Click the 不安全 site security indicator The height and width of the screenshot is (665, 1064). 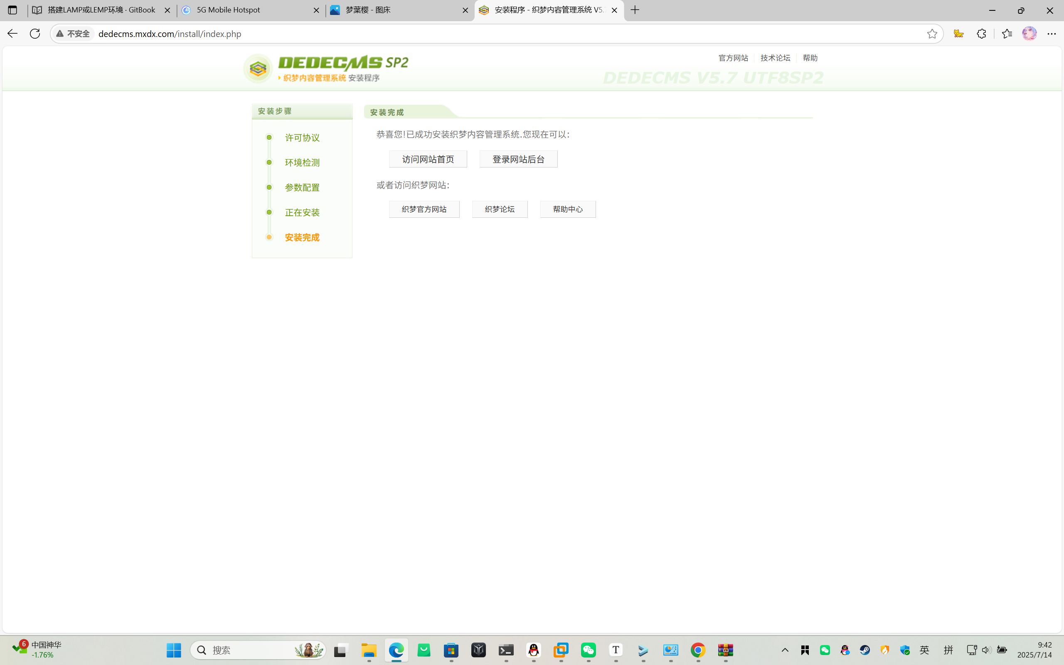[74, 34]
